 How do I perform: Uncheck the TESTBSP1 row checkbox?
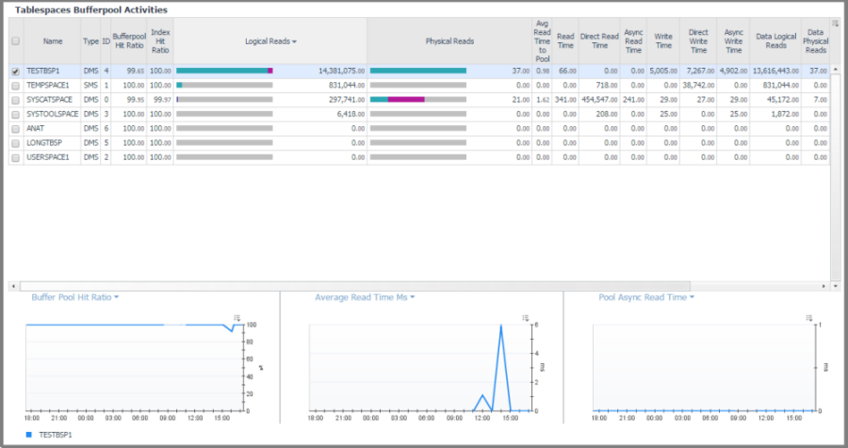tap(14, 71)
